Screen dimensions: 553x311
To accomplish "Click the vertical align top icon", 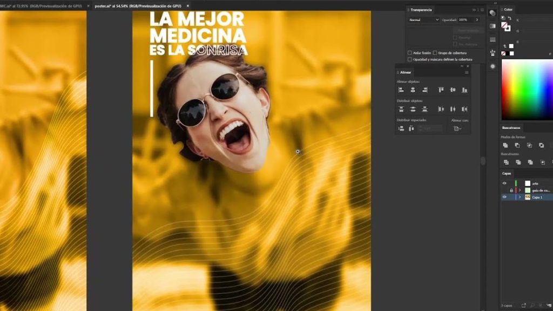I will (x=441, y=90).
